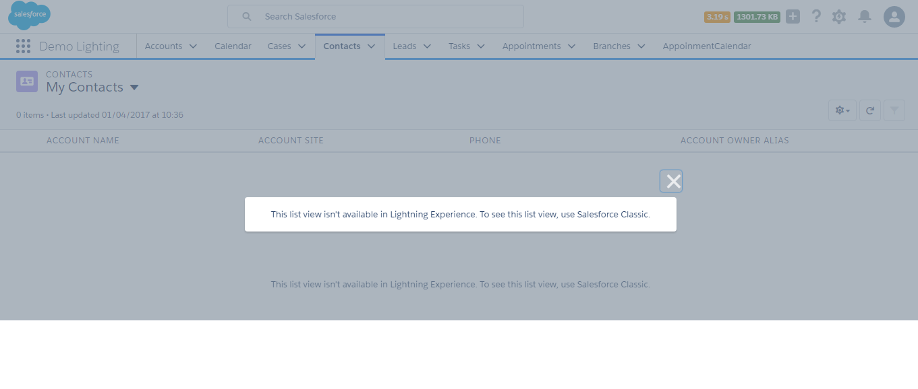Click the '0 items · Last updated' status text
Viewport: 918px width, 389px height.
point(100,115)
